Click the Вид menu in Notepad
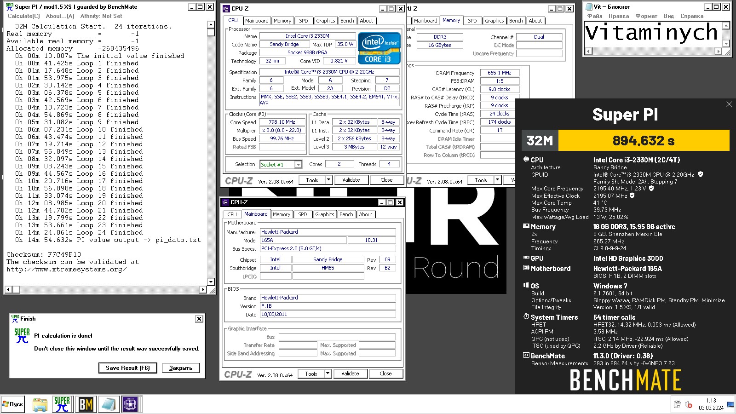The width and height of the screenshot is (736, 414). click(x=669, y=16)
